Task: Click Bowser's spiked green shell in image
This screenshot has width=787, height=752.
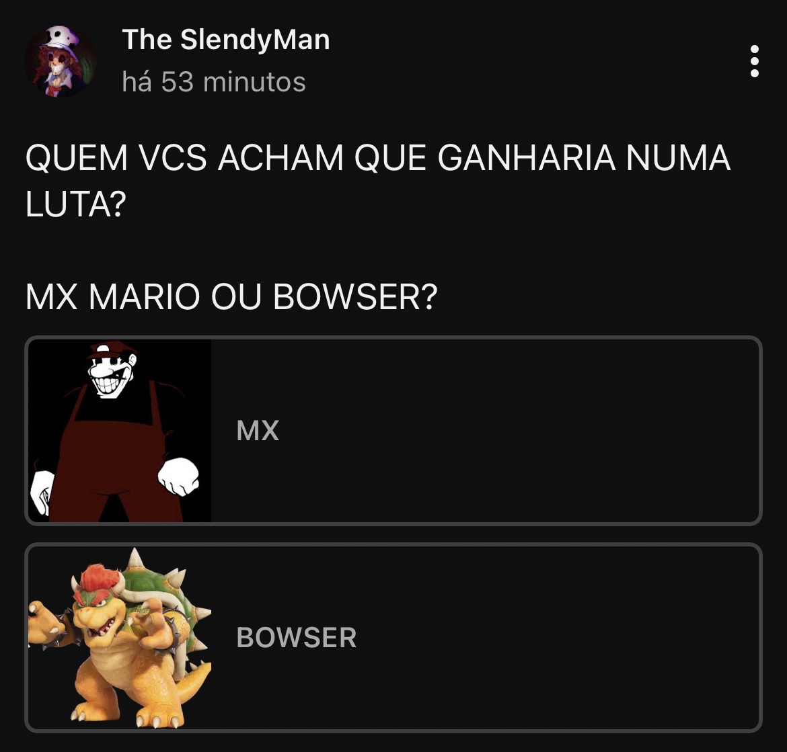Action: click(163, 591)
